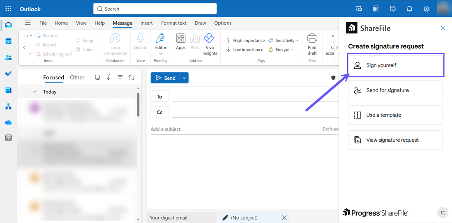Viewport: 452px width, 223px height.
Task: Click the To recipients button
Action: tap(159, 97)
